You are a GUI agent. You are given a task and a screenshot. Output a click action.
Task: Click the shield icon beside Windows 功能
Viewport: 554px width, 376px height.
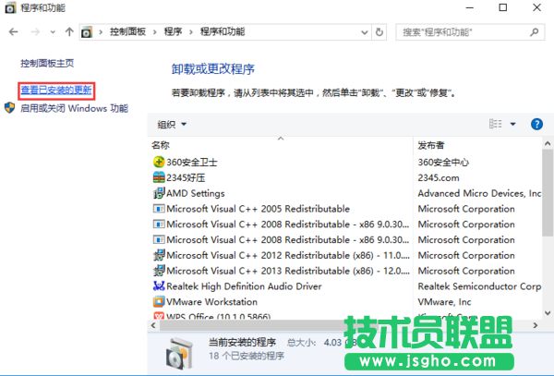(x=10, y=108)
